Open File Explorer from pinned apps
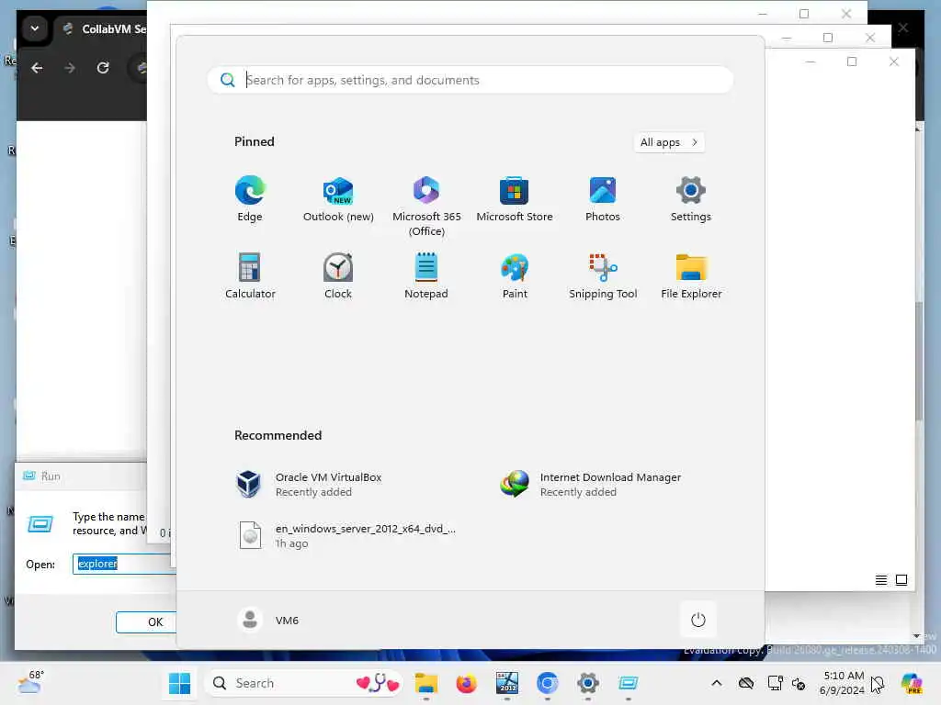The height and width of the screenshot is (705, 941). [691, 275]
